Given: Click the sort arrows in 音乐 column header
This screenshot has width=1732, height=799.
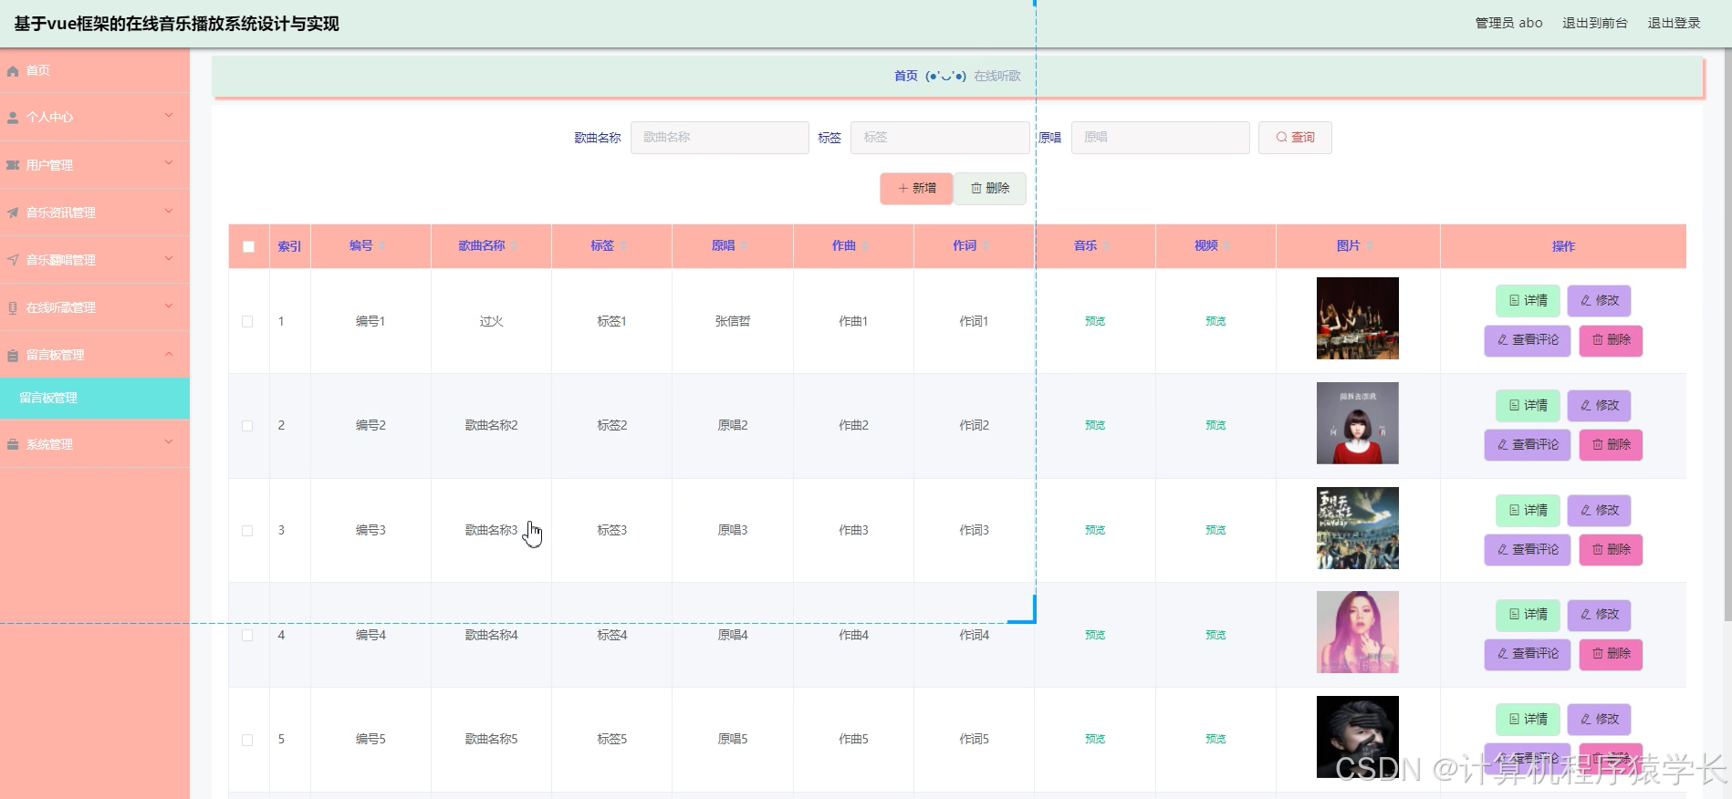Looking at the screenshot, I should coord(1106,246).
